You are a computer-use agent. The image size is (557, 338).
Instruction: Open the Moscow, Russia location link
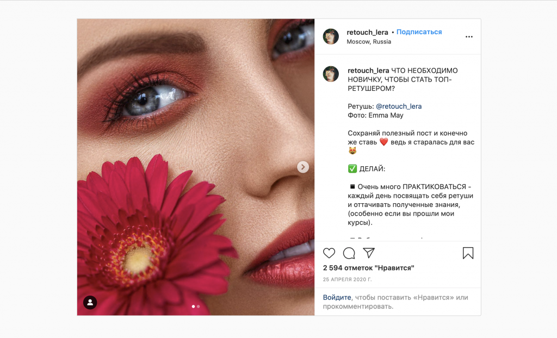point(369,42)
